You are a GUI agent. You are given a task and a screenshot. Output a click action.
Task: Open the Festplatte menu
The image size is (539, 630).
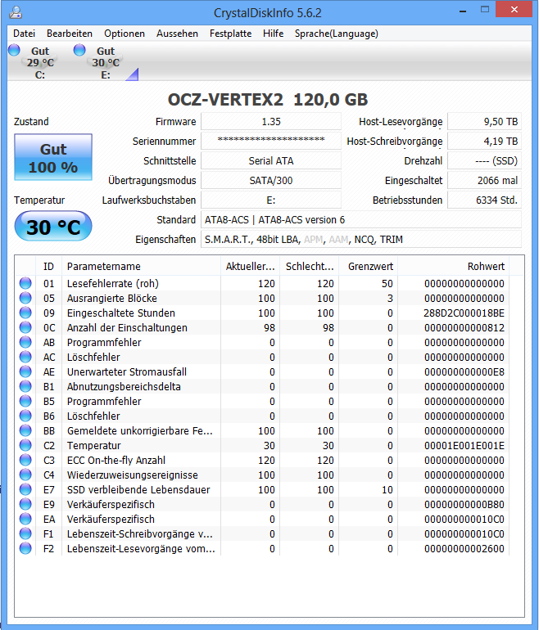(230, 34)
